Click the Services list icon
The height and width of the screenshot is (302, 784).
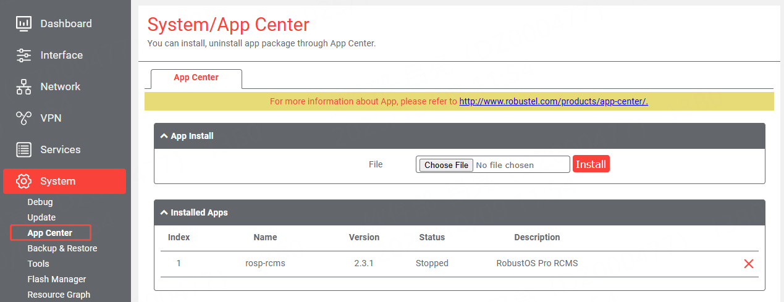pyautogui.click(x=24, y=149)
